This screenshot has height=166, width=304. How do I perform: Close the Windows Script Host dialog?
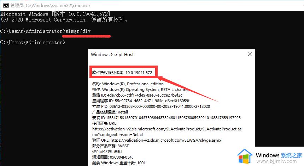250,54
